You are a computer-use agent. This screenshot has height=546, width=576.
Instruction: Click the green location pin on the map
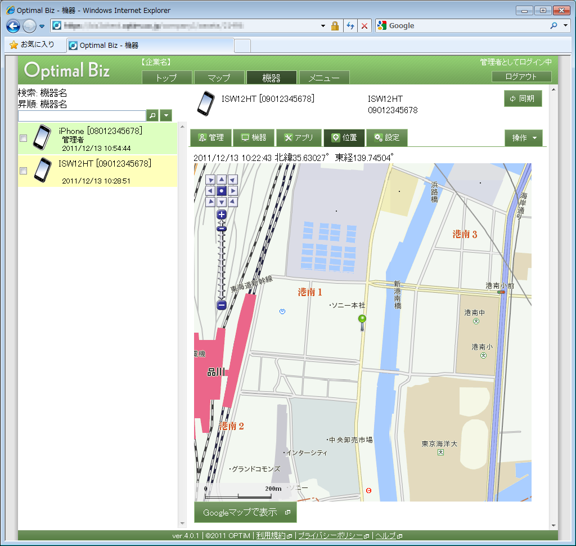click(x=362, y=322)
